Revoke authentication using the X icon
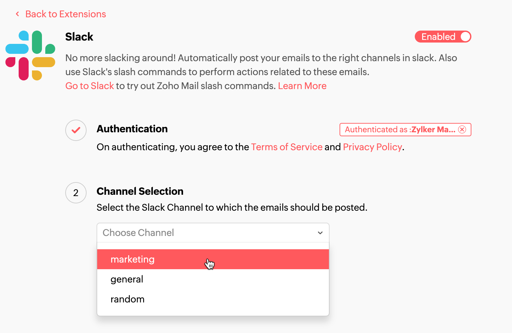 point(462,130)
